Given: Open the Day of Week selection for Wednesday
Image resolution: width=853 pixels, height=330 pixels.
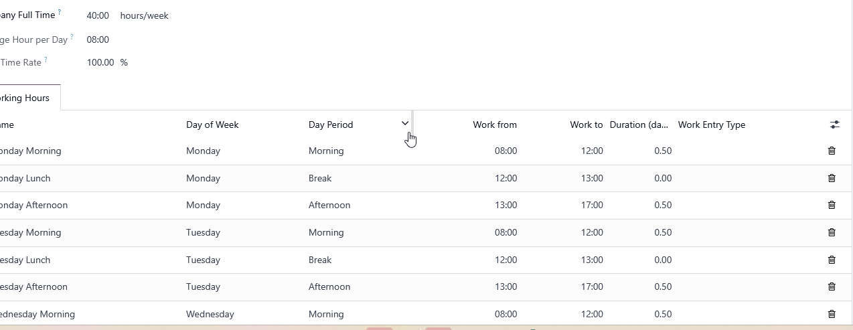Looking at the screenshot, I should 241,314.
